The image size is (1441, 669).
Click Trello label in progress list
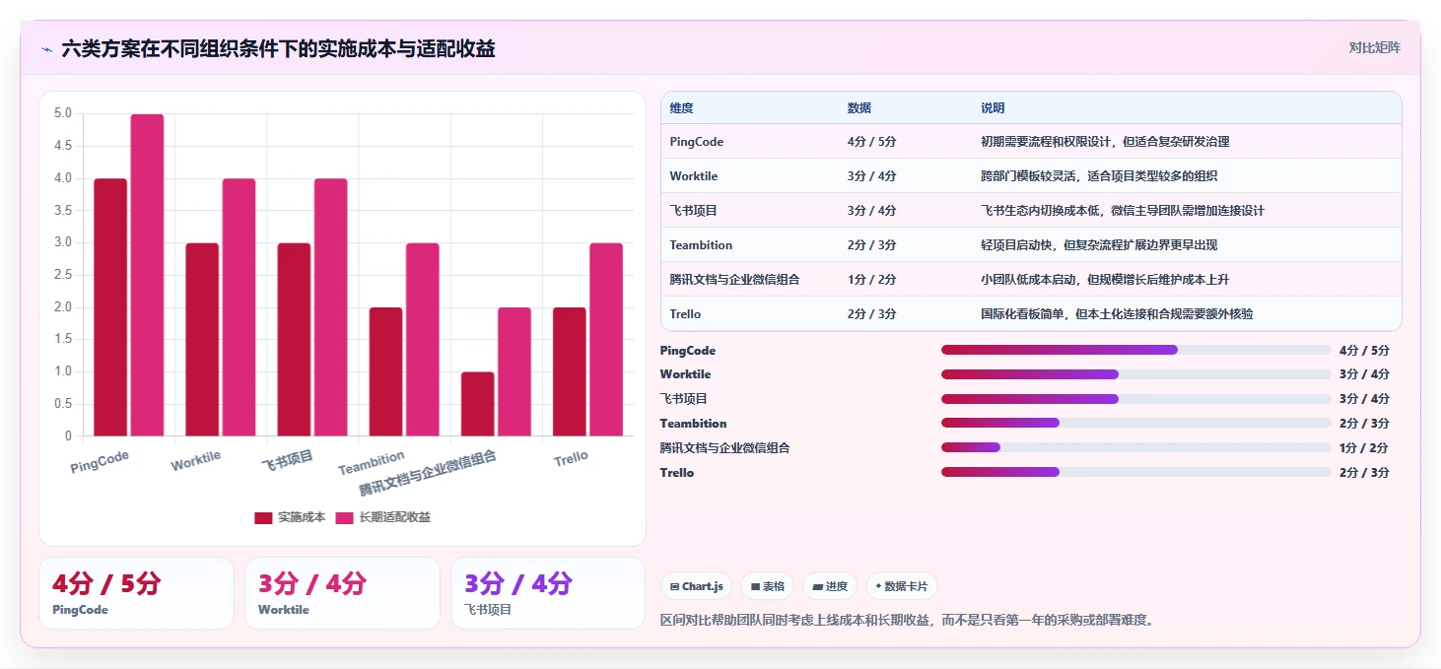tap(677, 473)
